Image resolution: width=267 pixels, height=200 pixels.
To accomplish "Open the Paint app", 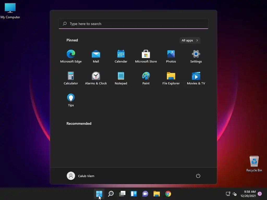I will coord(146,78).
